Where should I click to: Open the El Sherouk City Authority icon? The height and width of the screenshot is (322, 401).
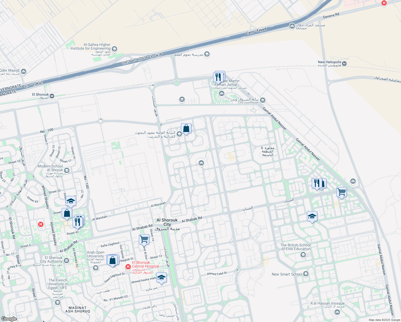tap(66, 261)
